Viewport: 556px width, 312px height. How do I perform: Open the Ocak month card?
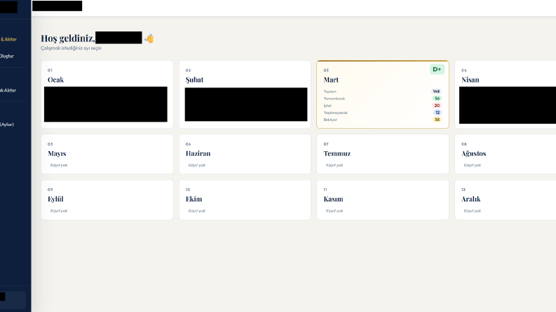point(107,94)
